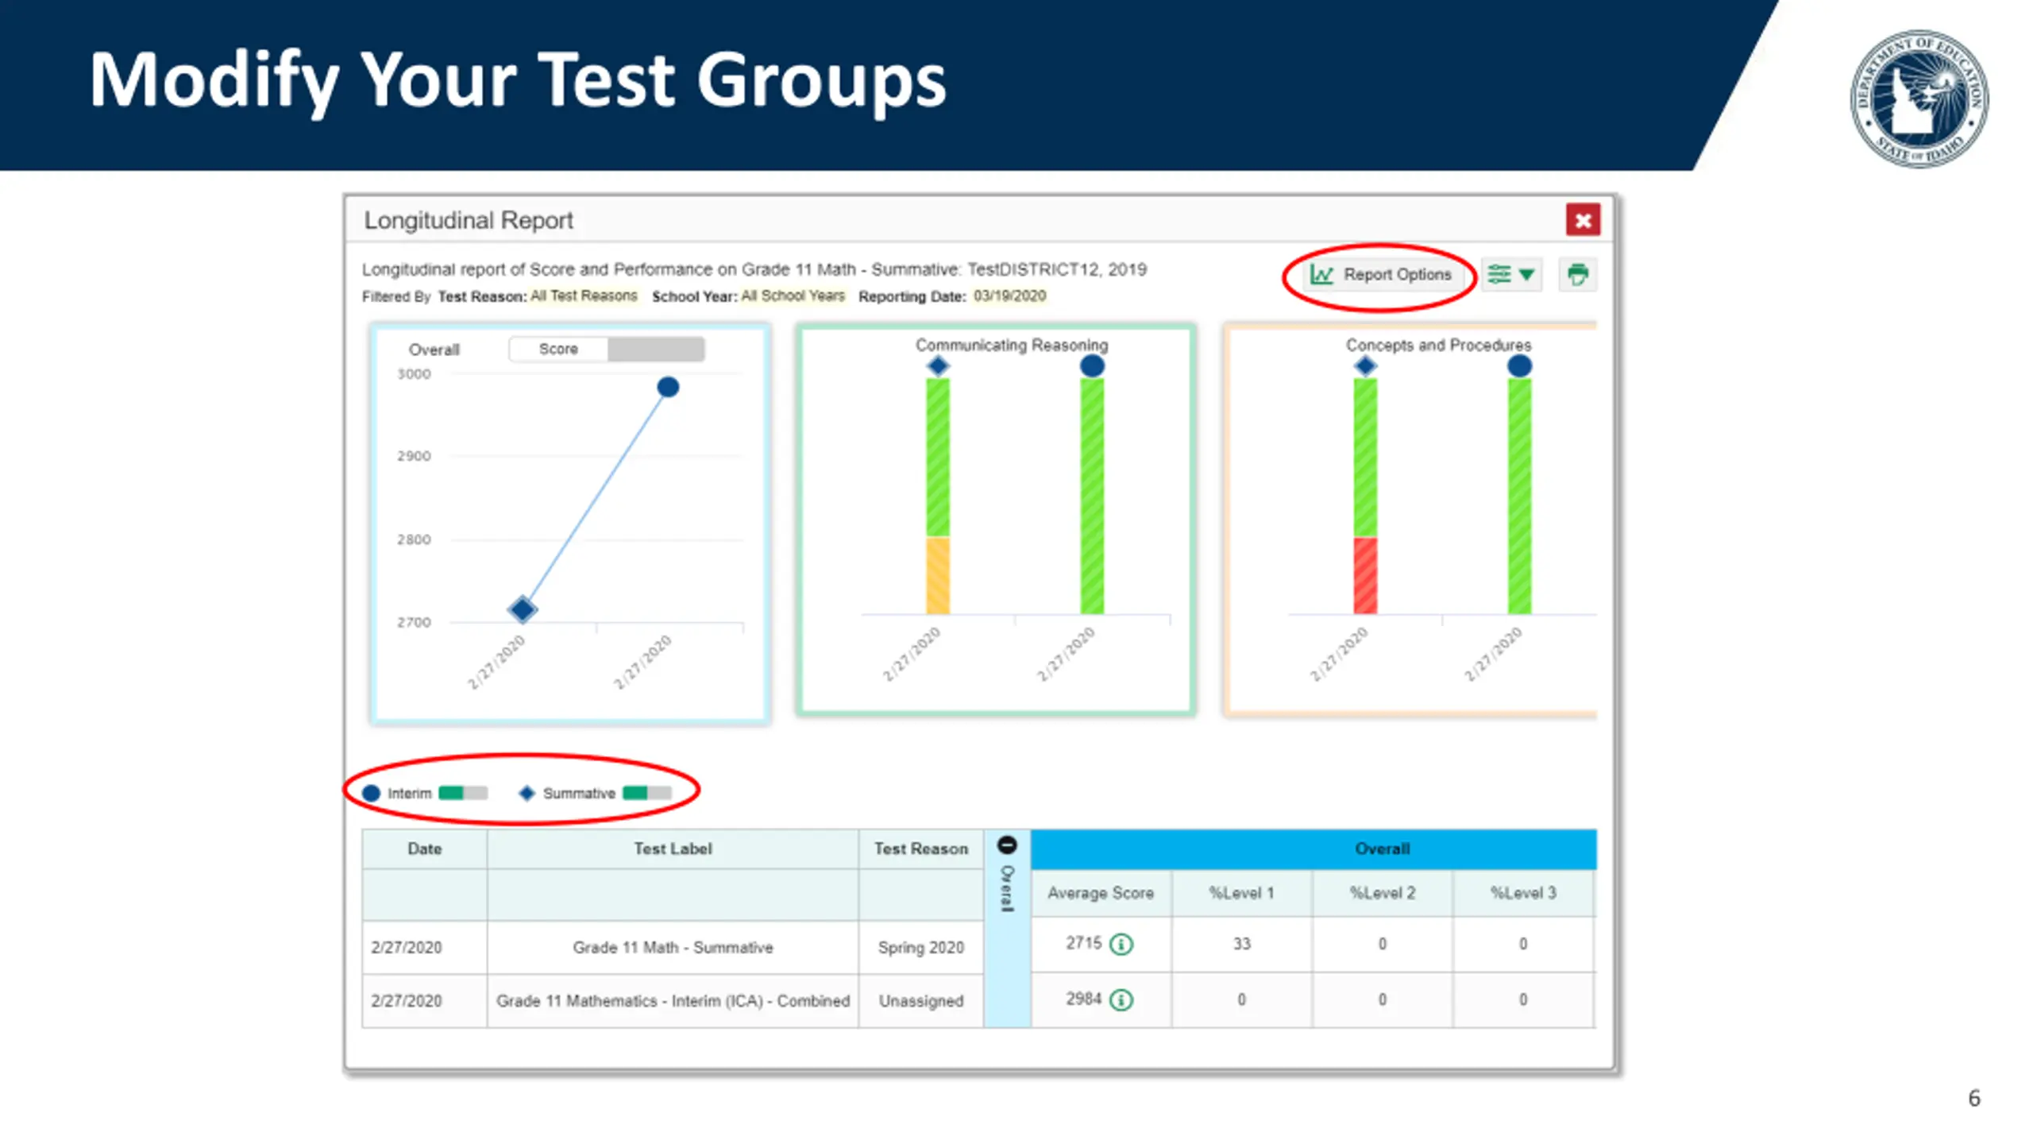
Task: Toggle the Summative tests switch
Action: [x=647, y=793]
